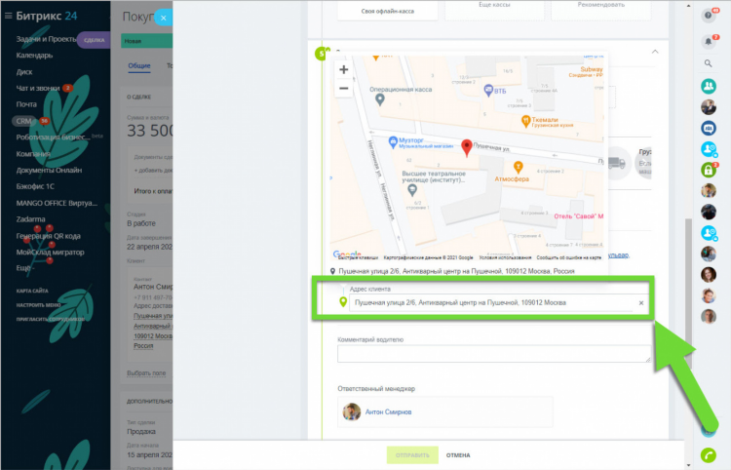Image resolution: width=731 pixels, height=470 pixels.
Task: Click the Атмосфера bar marker on the map
Action: tap(518, 167)
